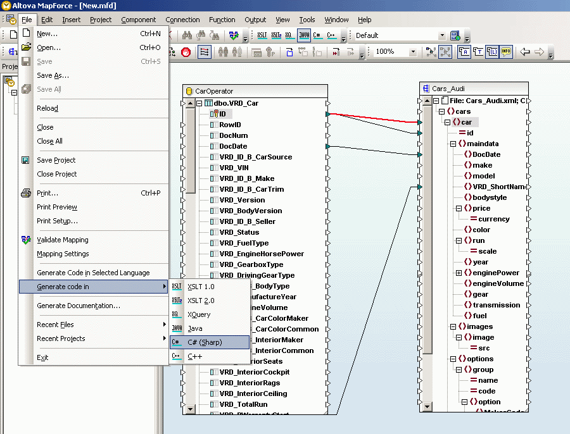Click Generate Documentation... menu entry
Viewport: 570px width, 434px height.
(x=94, y=306)
